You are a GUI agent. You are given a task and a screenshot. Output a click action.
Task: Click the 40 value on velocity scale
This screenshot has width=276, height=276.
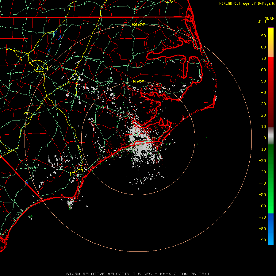pyautogui.click(x=263, y=93)
